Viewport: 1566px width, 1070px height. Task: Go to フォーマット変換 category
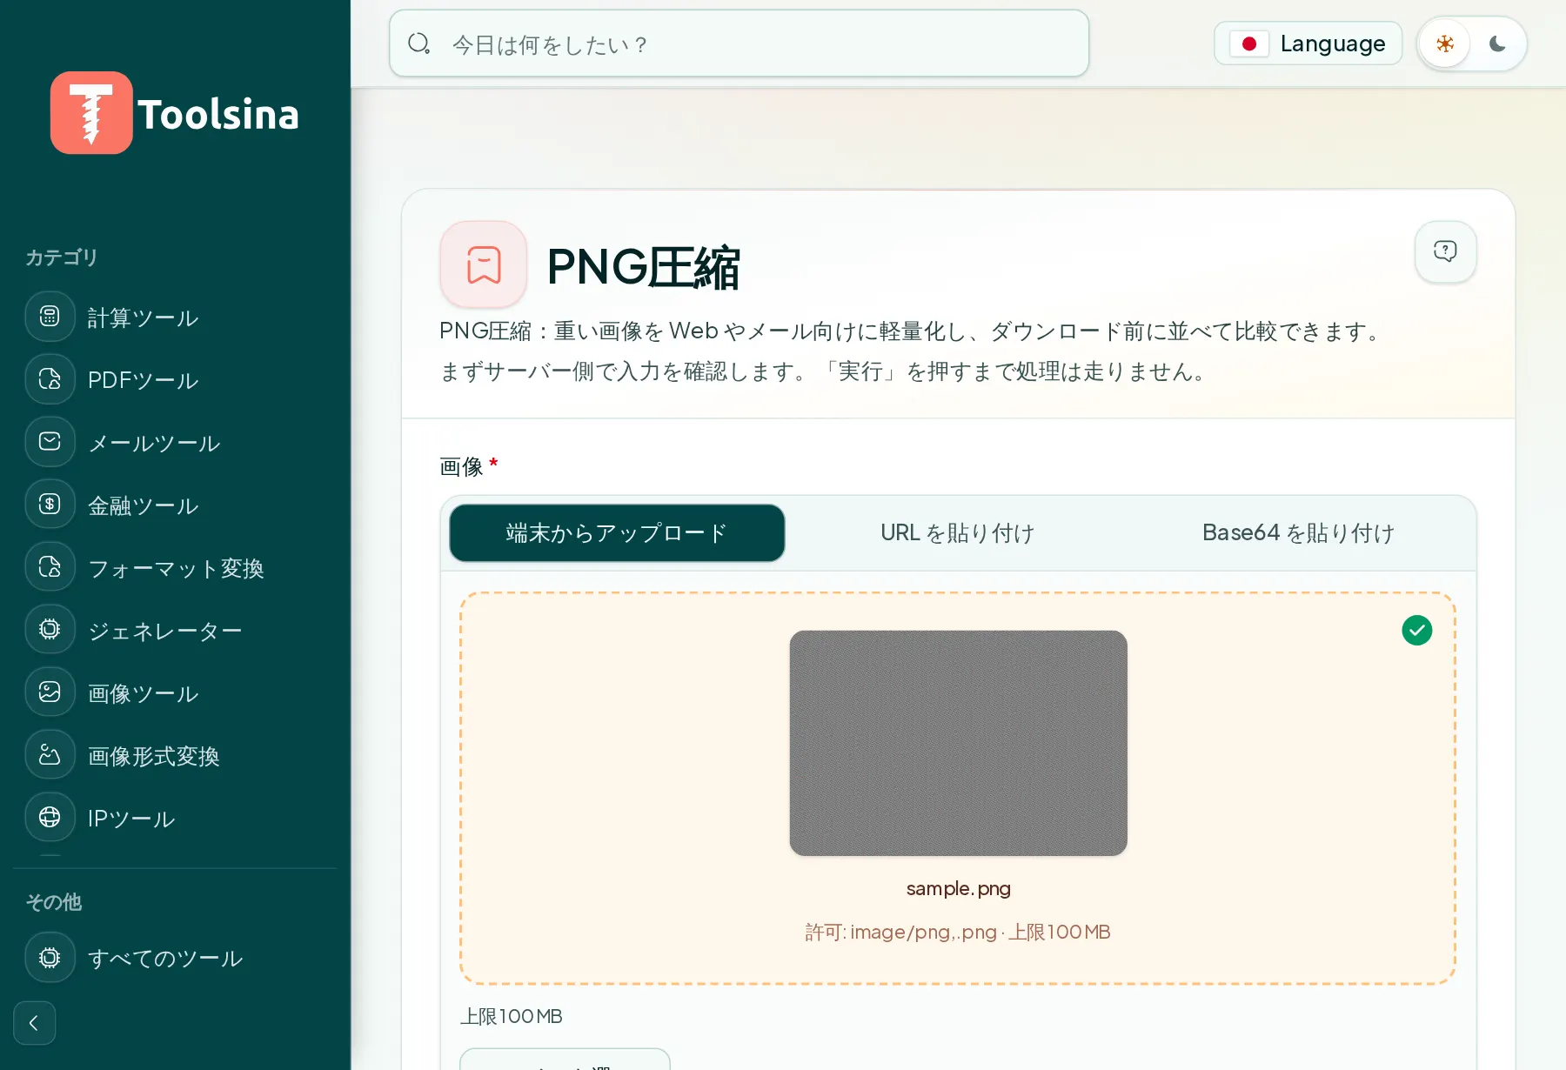[x=176, y=568]
